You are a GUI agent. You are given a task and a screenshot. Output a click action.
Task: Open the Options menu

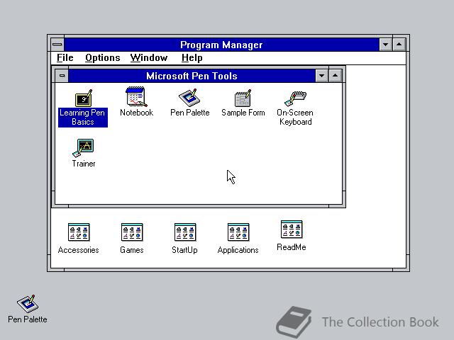tap(102, 58)
